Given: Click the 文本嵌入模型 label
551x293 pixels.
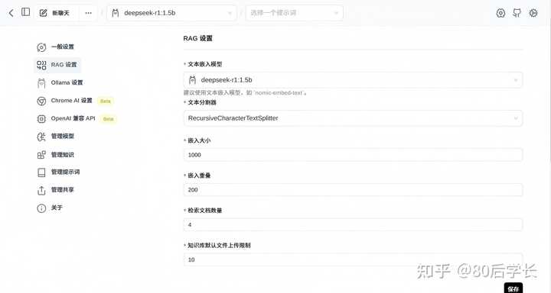Looking at the screenshot, I should click(205, 64).
